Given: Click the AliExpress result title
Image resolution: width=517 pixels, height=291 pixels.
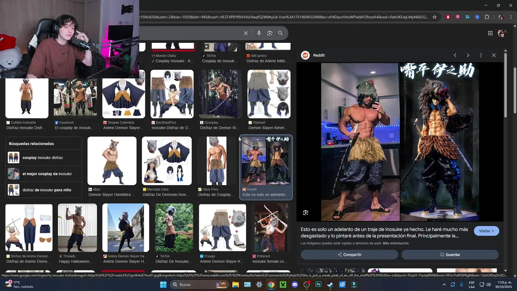Looking at the screenshot, I should click(x=268, y=61).
